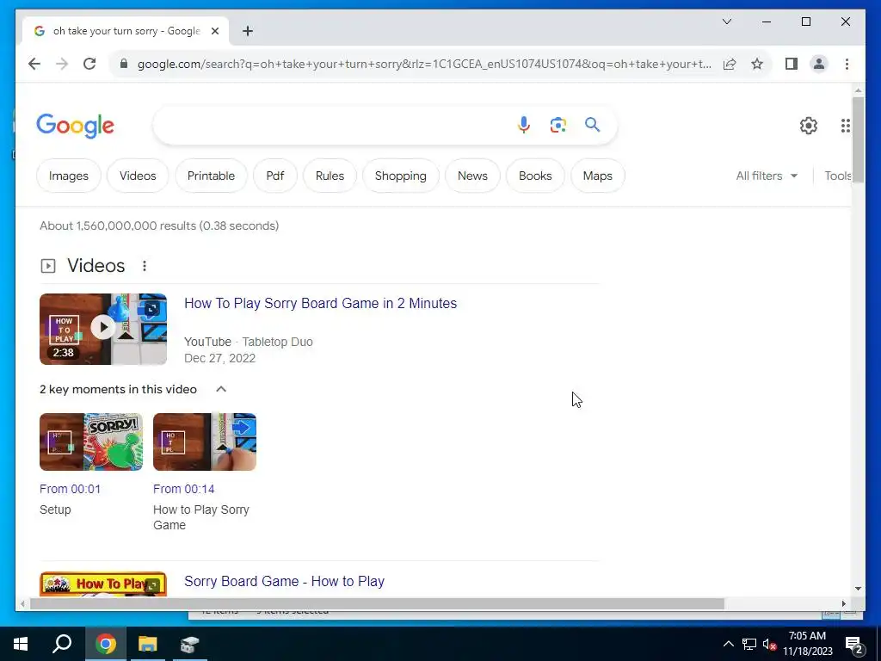Viewport: 881px width, 661px height.
Task: Open the search Tools option
Action: 838,176
